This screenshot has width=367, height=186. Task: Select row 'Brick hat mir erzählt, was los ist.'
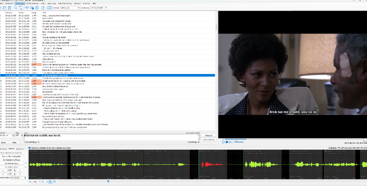coord(108,75)
